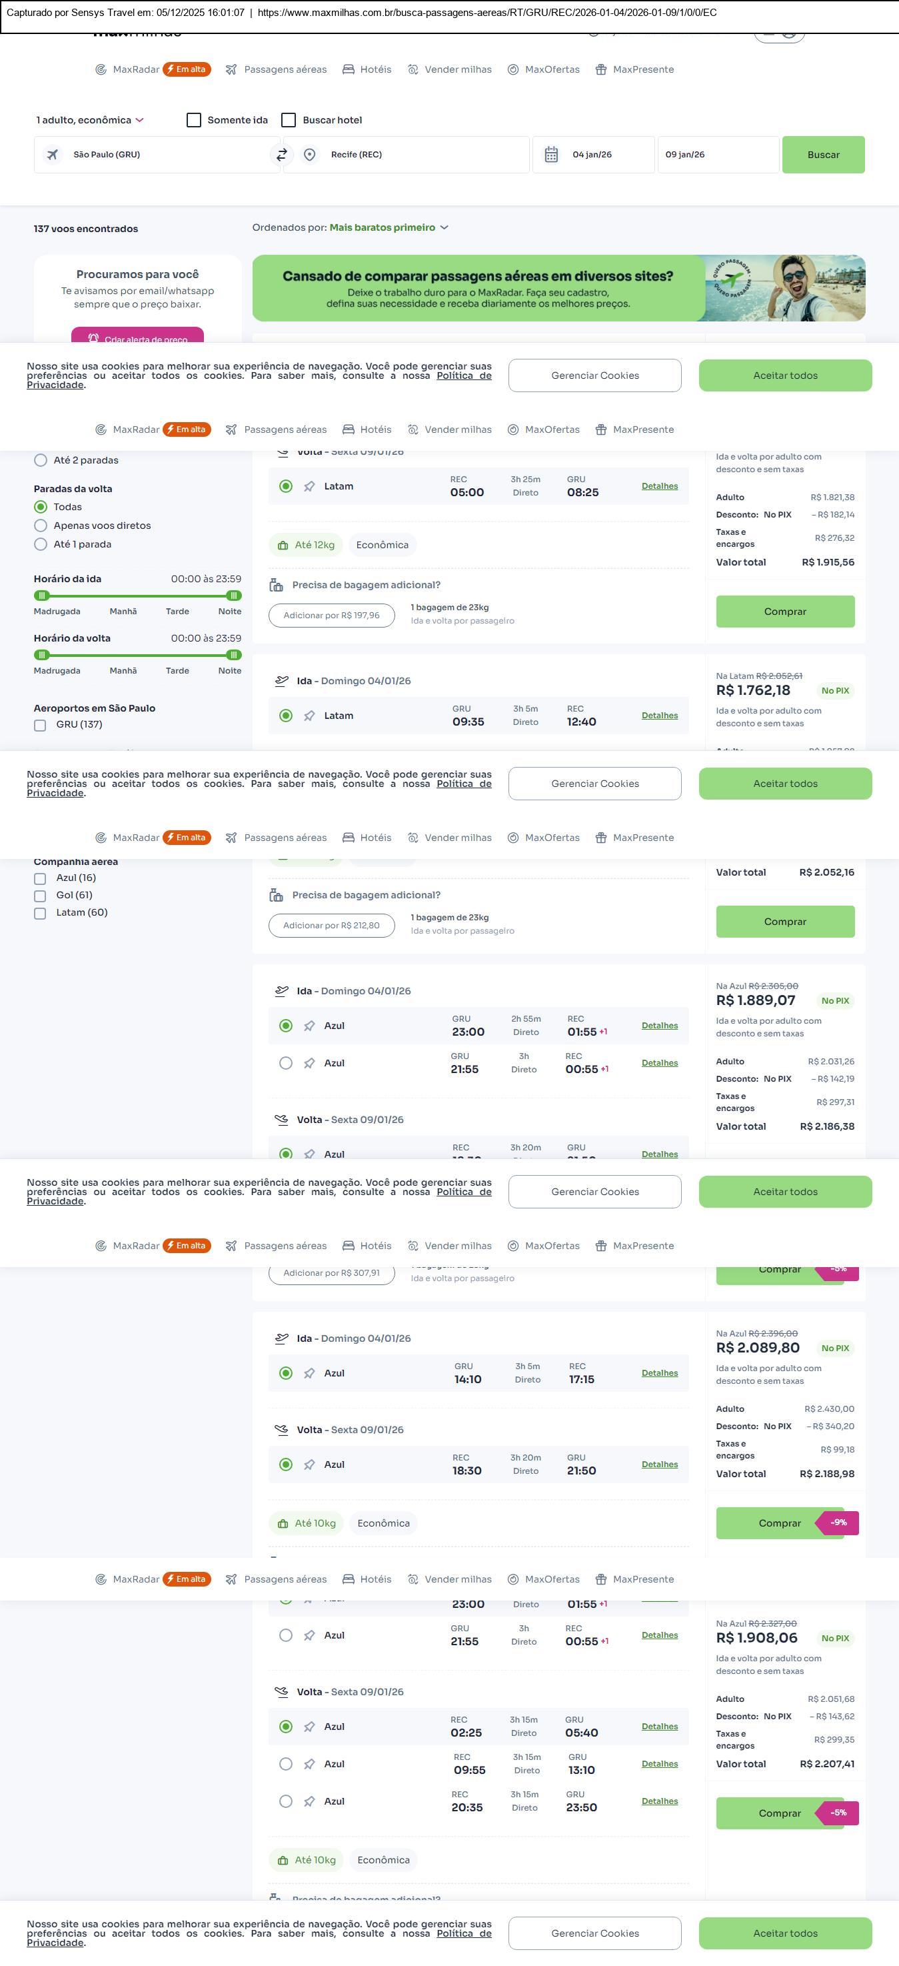Select 'Apenas voos diretos' for return stops
Viewport: 899px width, 1966px height.
click(x=41, y=526)
